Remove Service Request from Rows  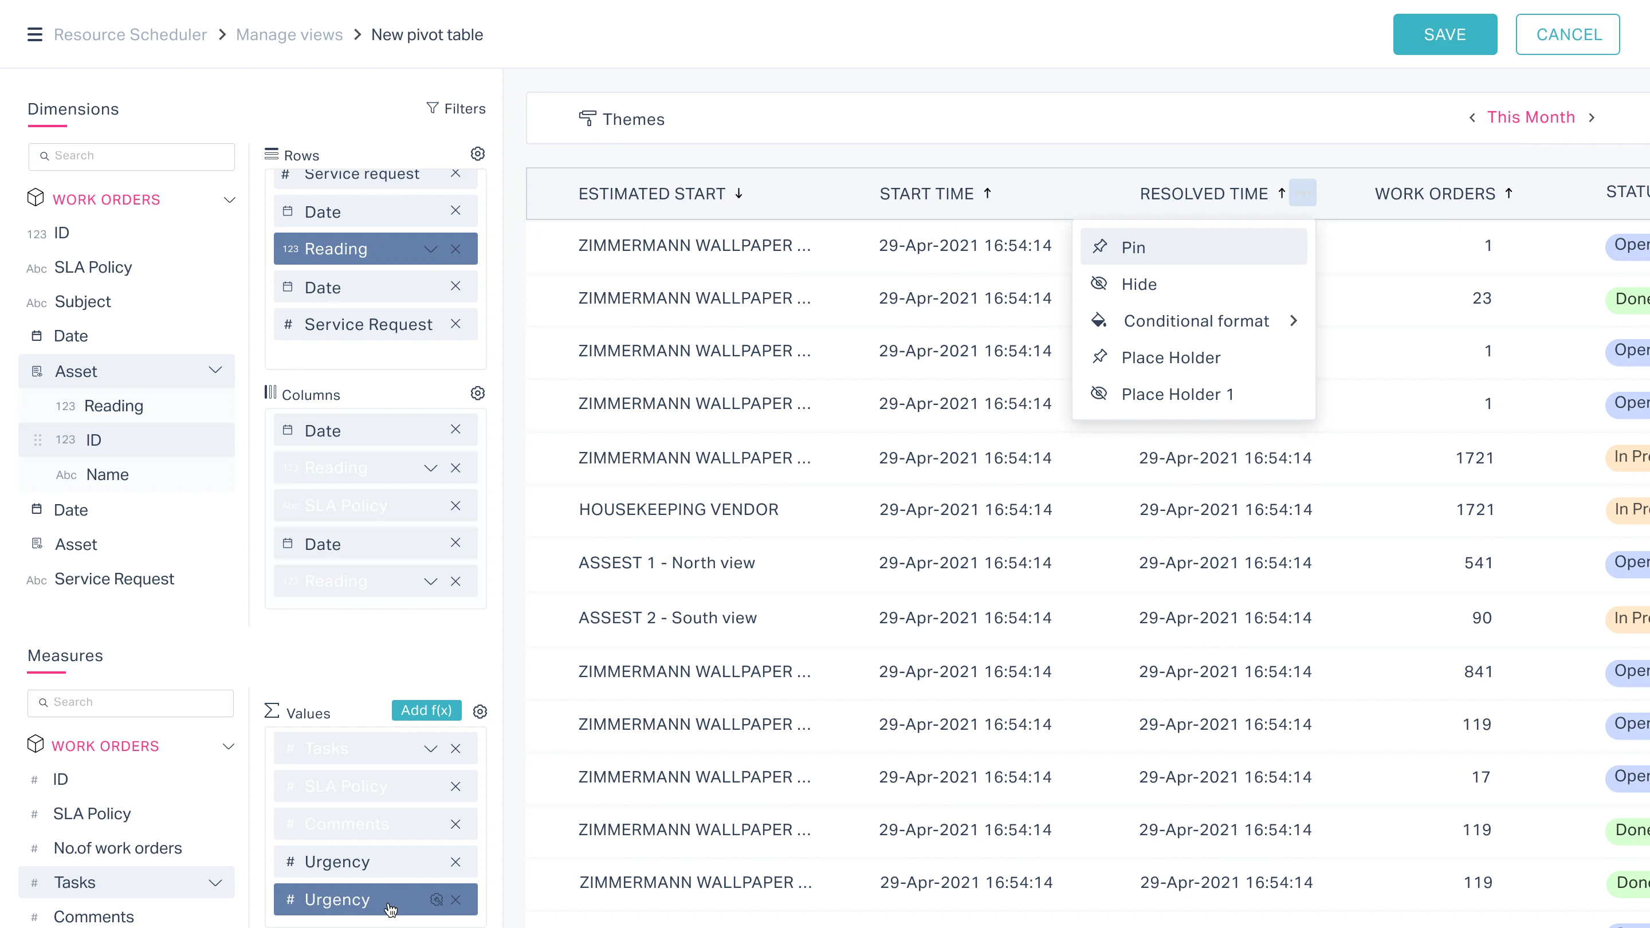pyautogui.click(x=455, y=324)
